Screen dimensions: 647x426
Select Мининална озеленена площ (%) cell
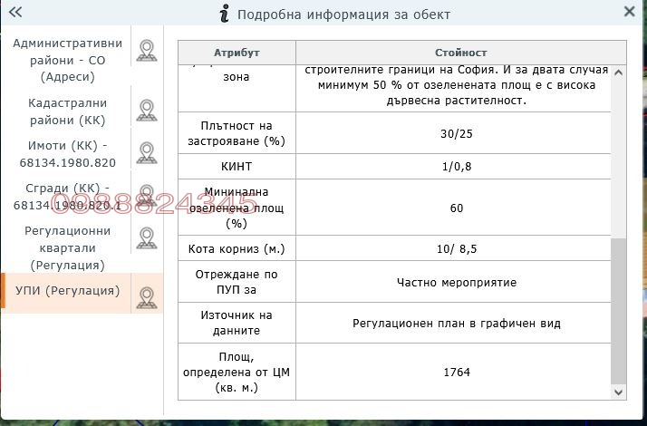(237, 208)
